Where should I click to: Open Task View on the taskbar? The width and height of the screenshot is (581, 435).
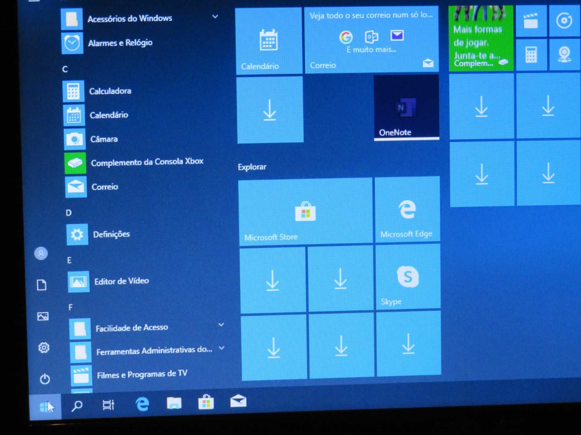click(108, 405)
